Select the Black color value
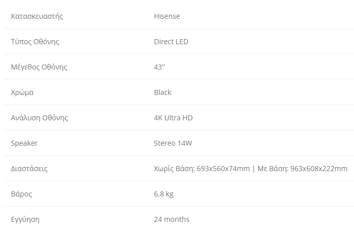Screen dimensions: 354x229 point(163,92)
